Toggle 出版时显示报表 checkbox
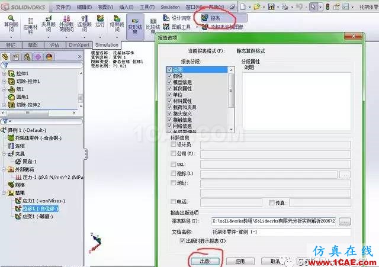 182,241
